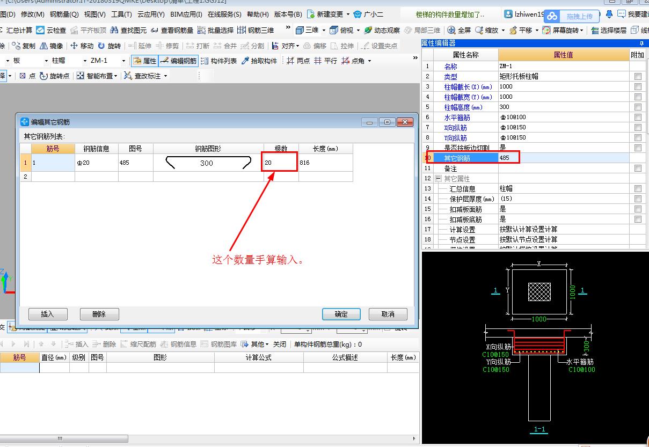Image resolution: width=649 pixels, height=447 pixels.
Task: Click the 旋转点 rotate point tool
Action: [x=54, y=76]
